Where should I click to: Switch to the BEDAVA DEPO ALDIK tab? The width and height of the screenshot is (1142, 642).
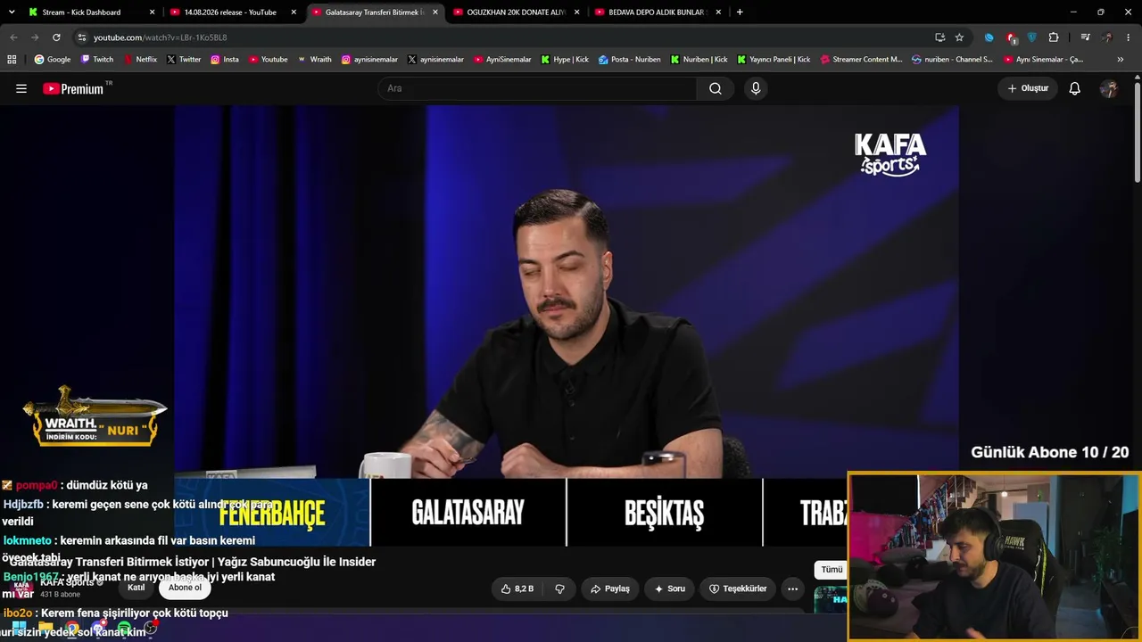point(657,12)
